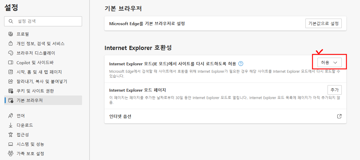The height and width of the screenshot is (160, 360).
Task: Click the browser display palette icon
Action: 11,53
